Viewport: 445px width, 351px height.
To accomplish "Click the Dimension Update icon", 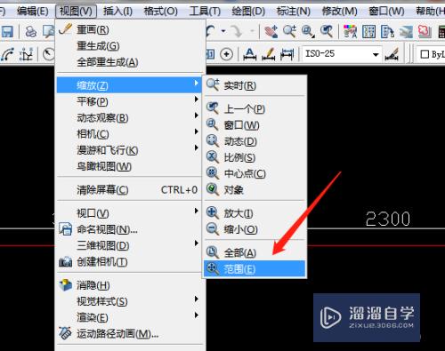I will coord(287,54).
